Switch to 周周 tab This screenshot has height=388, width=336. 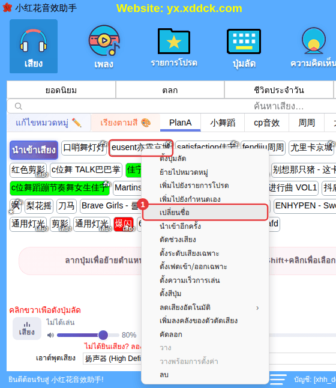[x=307, y=123]
